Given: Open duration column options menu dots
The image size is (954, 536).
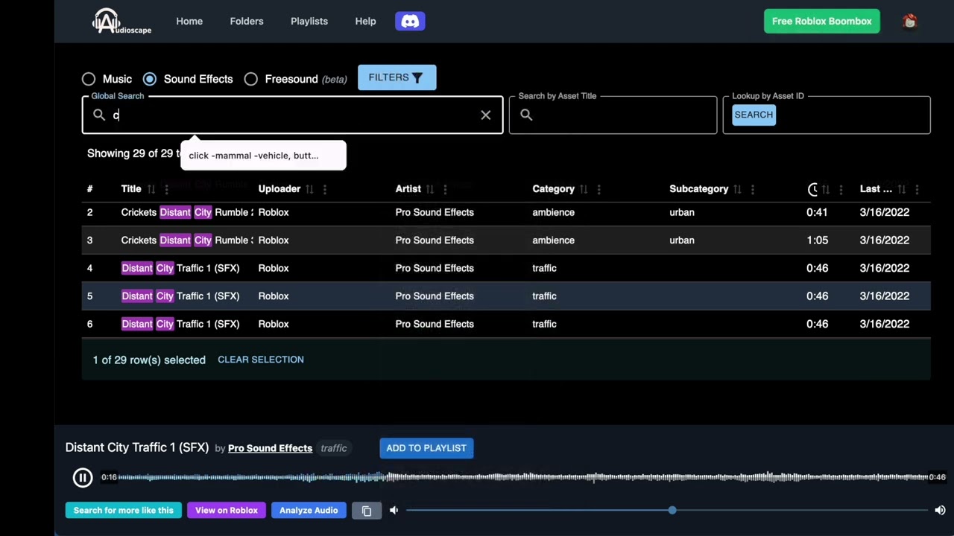Looking at the screenshot, I should [x=841, y=189].
